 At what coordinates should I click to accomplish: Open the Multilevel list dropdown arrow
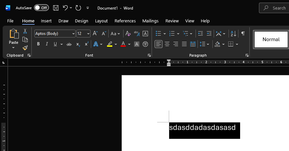[191, 34]
